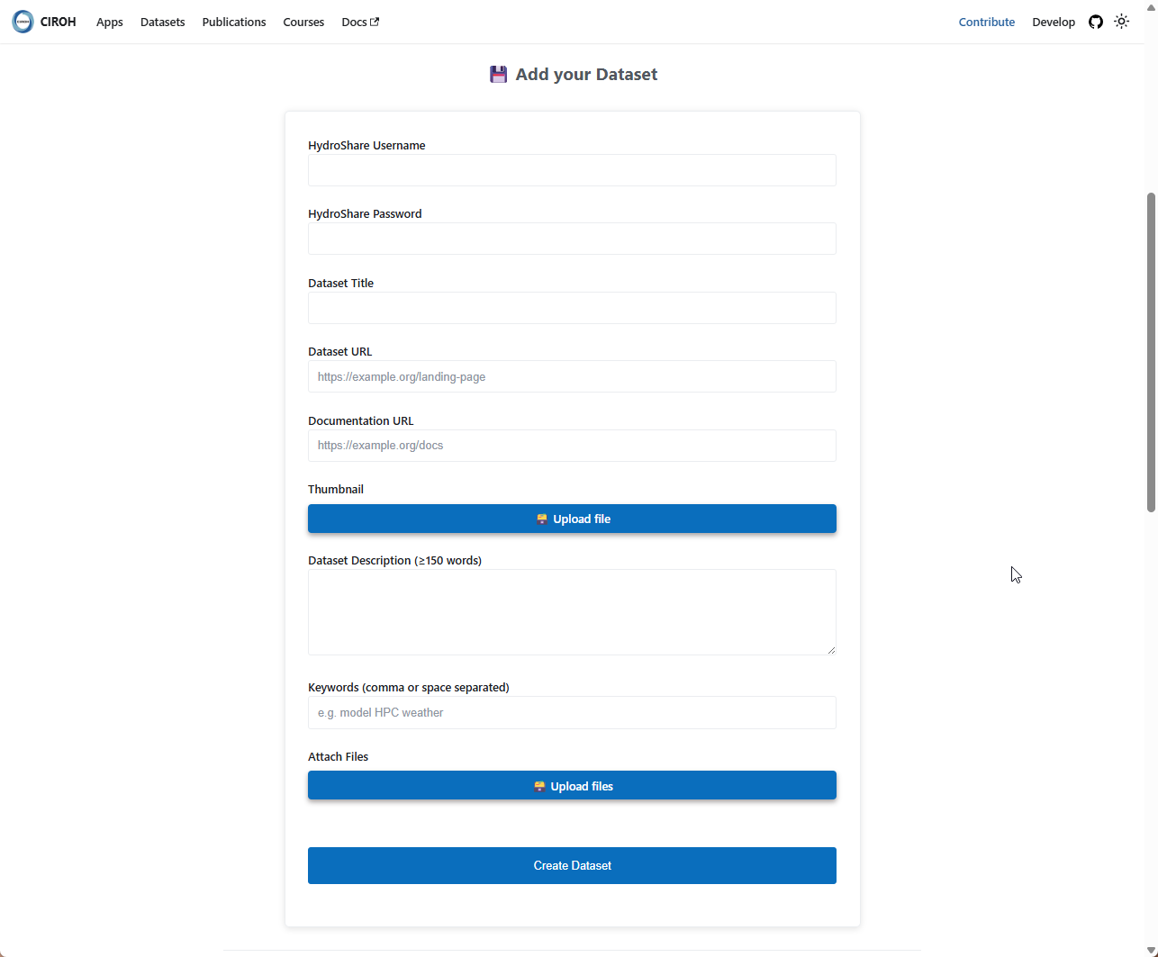
Task: Focus the HydroShare Password field
Action: [572, 239]
